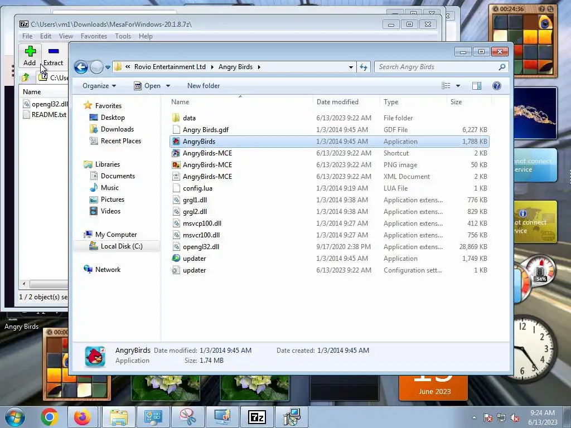
Task: Expand the arrow after Rovio Entertainment Ltd
Action: [x=212, y=67]
